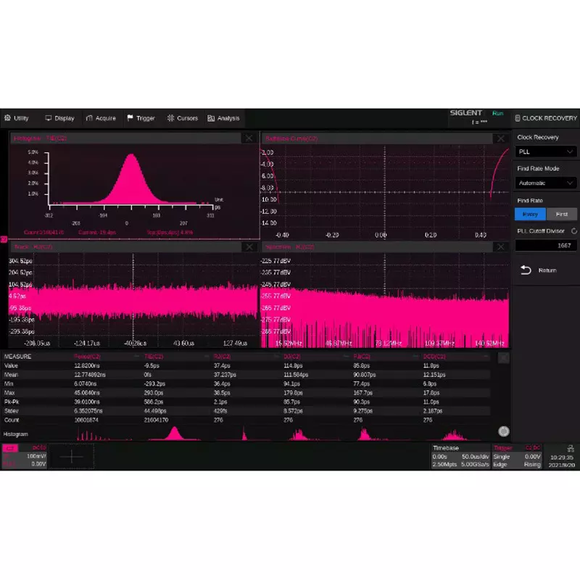
Task: Select the First find rate option
Action: 561,214
